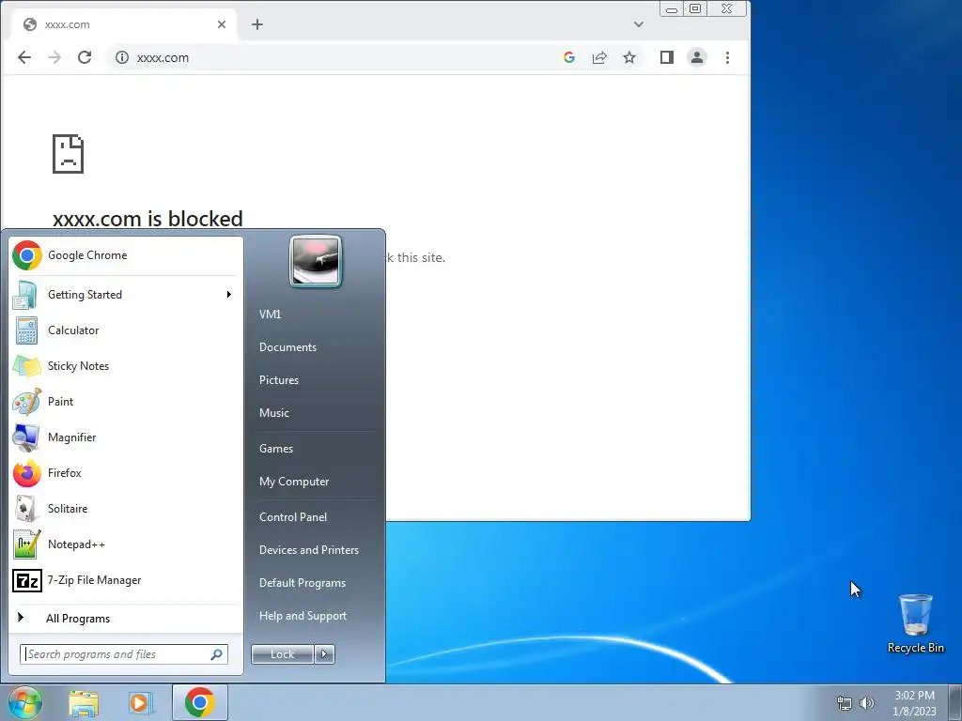Viewport: 962px width, 721px height.
Task: Click the Show desktop button
Action: coord(955,702)
